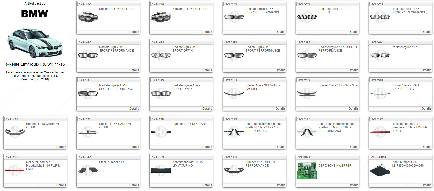This screenshot has width=434, height=191.
Task: Open Details for panel 1217177
Action: pyautogui.click(x=353, y=147)
